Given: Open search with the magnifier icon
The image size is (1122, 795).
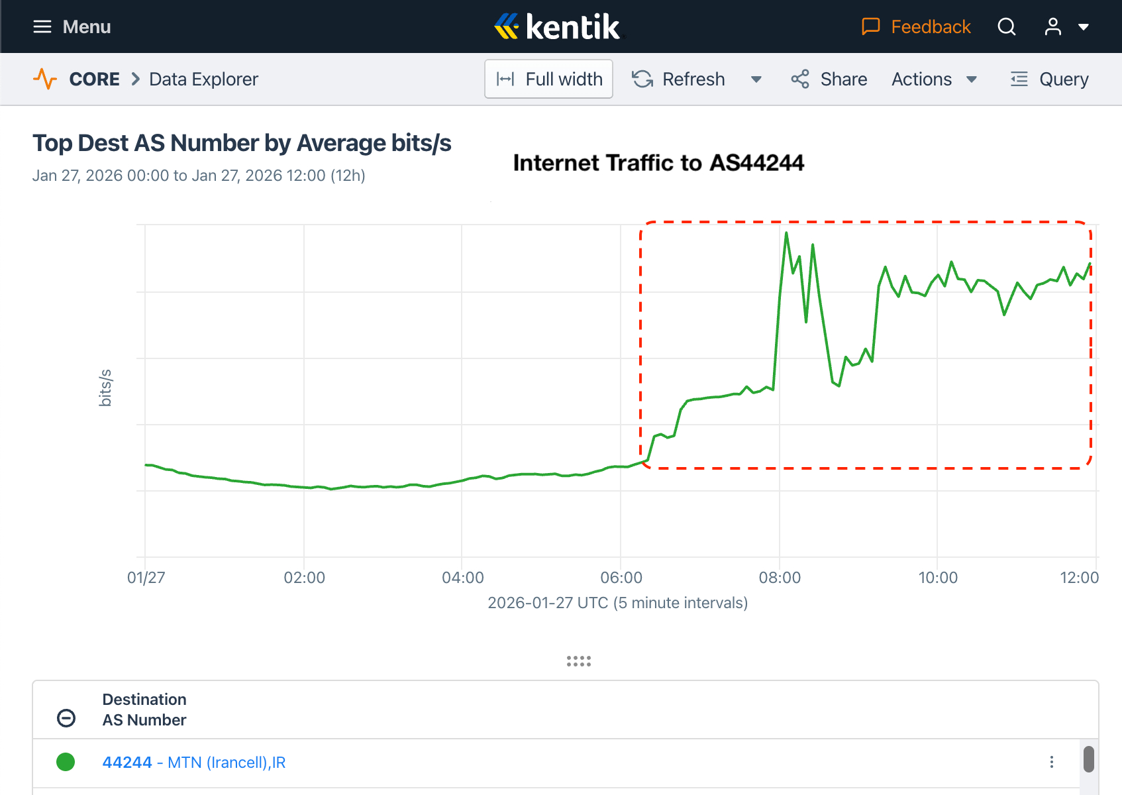Looking at the screenshot, I should coord(1007,26).
